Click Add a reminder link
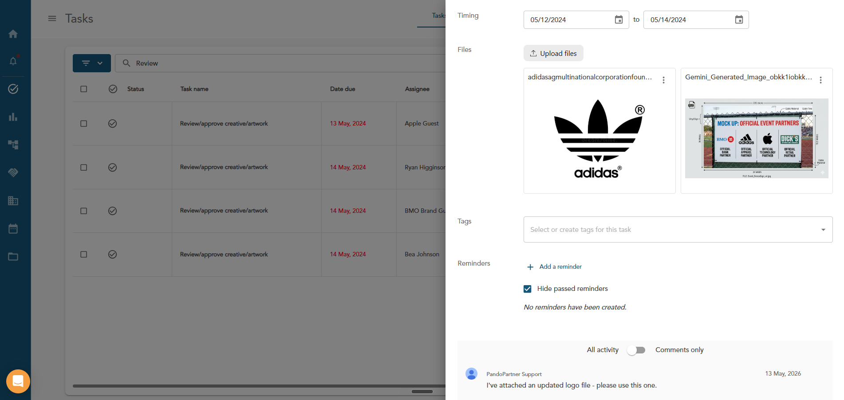The image size is (844, 400). [560, 267]
